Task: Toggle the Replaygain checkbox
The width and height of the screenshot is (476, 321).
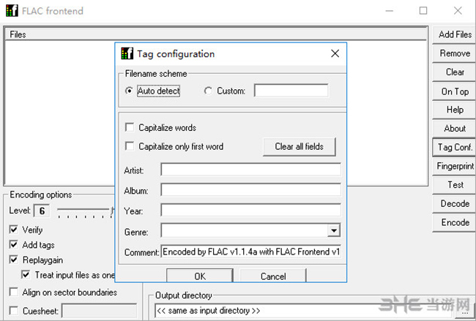Action: tap(14, 260)
